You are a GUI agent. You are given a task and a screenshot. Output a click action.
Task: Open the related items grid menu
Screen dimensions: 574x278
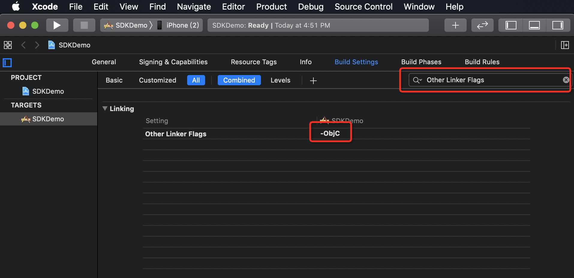coord(8,45)
